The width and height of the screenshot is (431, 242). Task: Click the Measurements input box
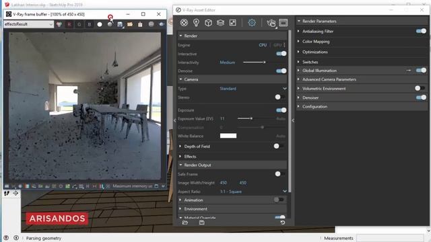pyautogui.click(x=390, y=238)
